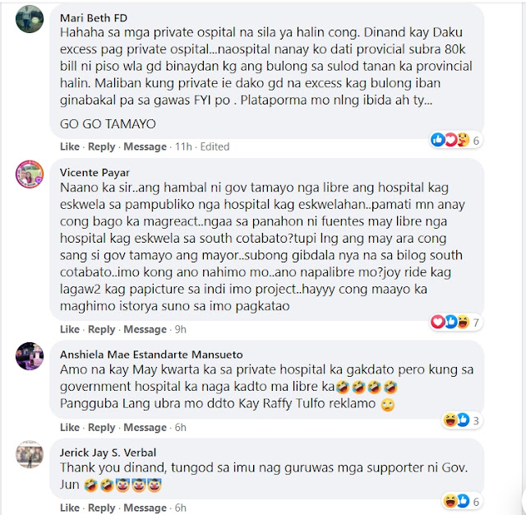Like Mari Beth FD's comment

[x=70, y=146]
